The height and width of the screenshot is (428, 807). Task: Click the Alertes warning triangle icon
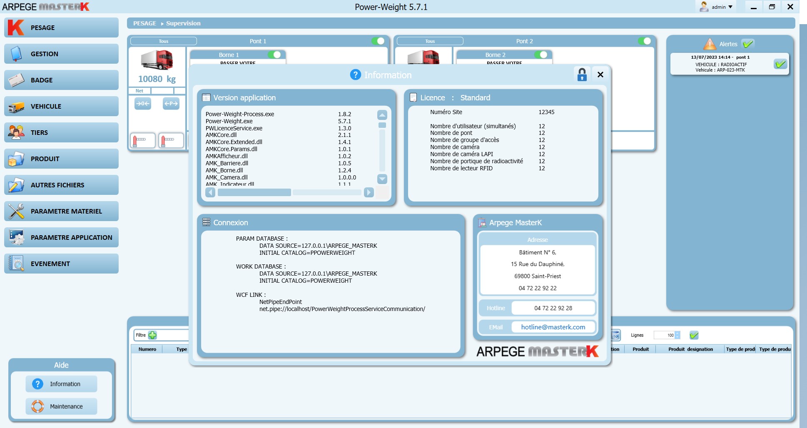(x=709, y=43)
